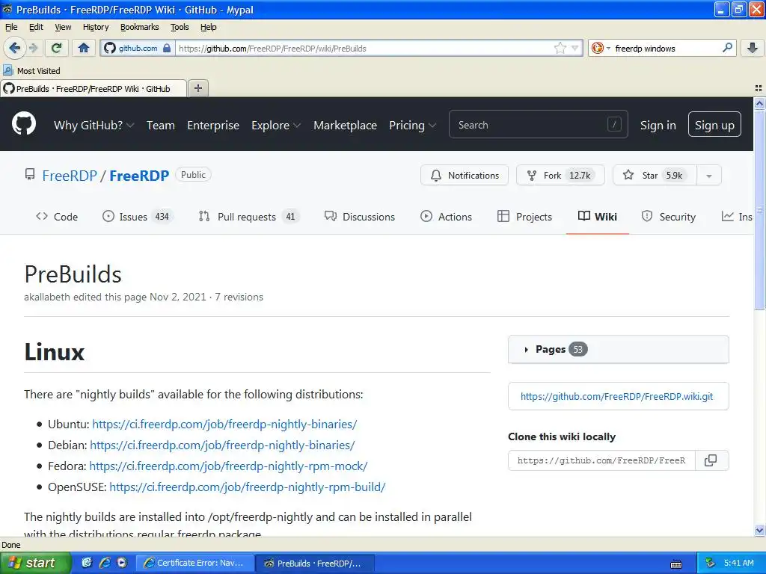
Task: Open the Bookmarks menu
Action: click(139, 27)
